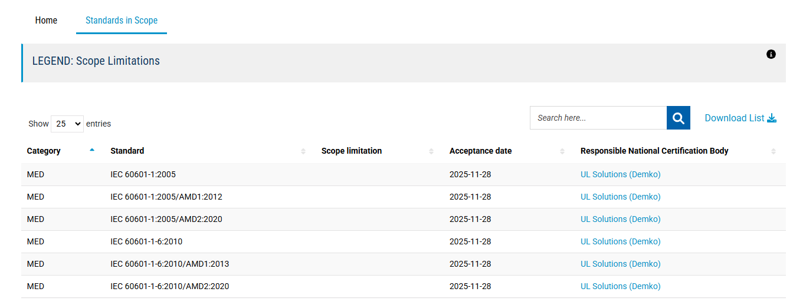Click the info icon in legend bar
Image resolution: width=793 pixels, height=305 pixels.
pyautogui.click(x=771, y=54)
